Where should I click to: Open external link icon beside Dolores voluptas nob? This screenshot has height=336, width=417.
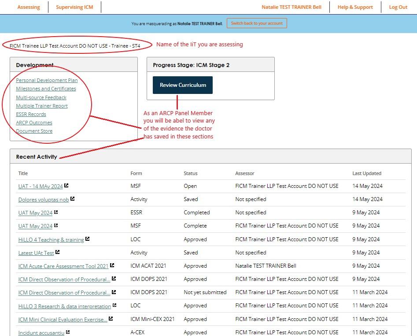click(x=72, y=198)
